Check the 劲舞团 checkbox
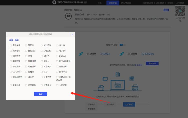 pyautogui.click(x=26, y=72)
